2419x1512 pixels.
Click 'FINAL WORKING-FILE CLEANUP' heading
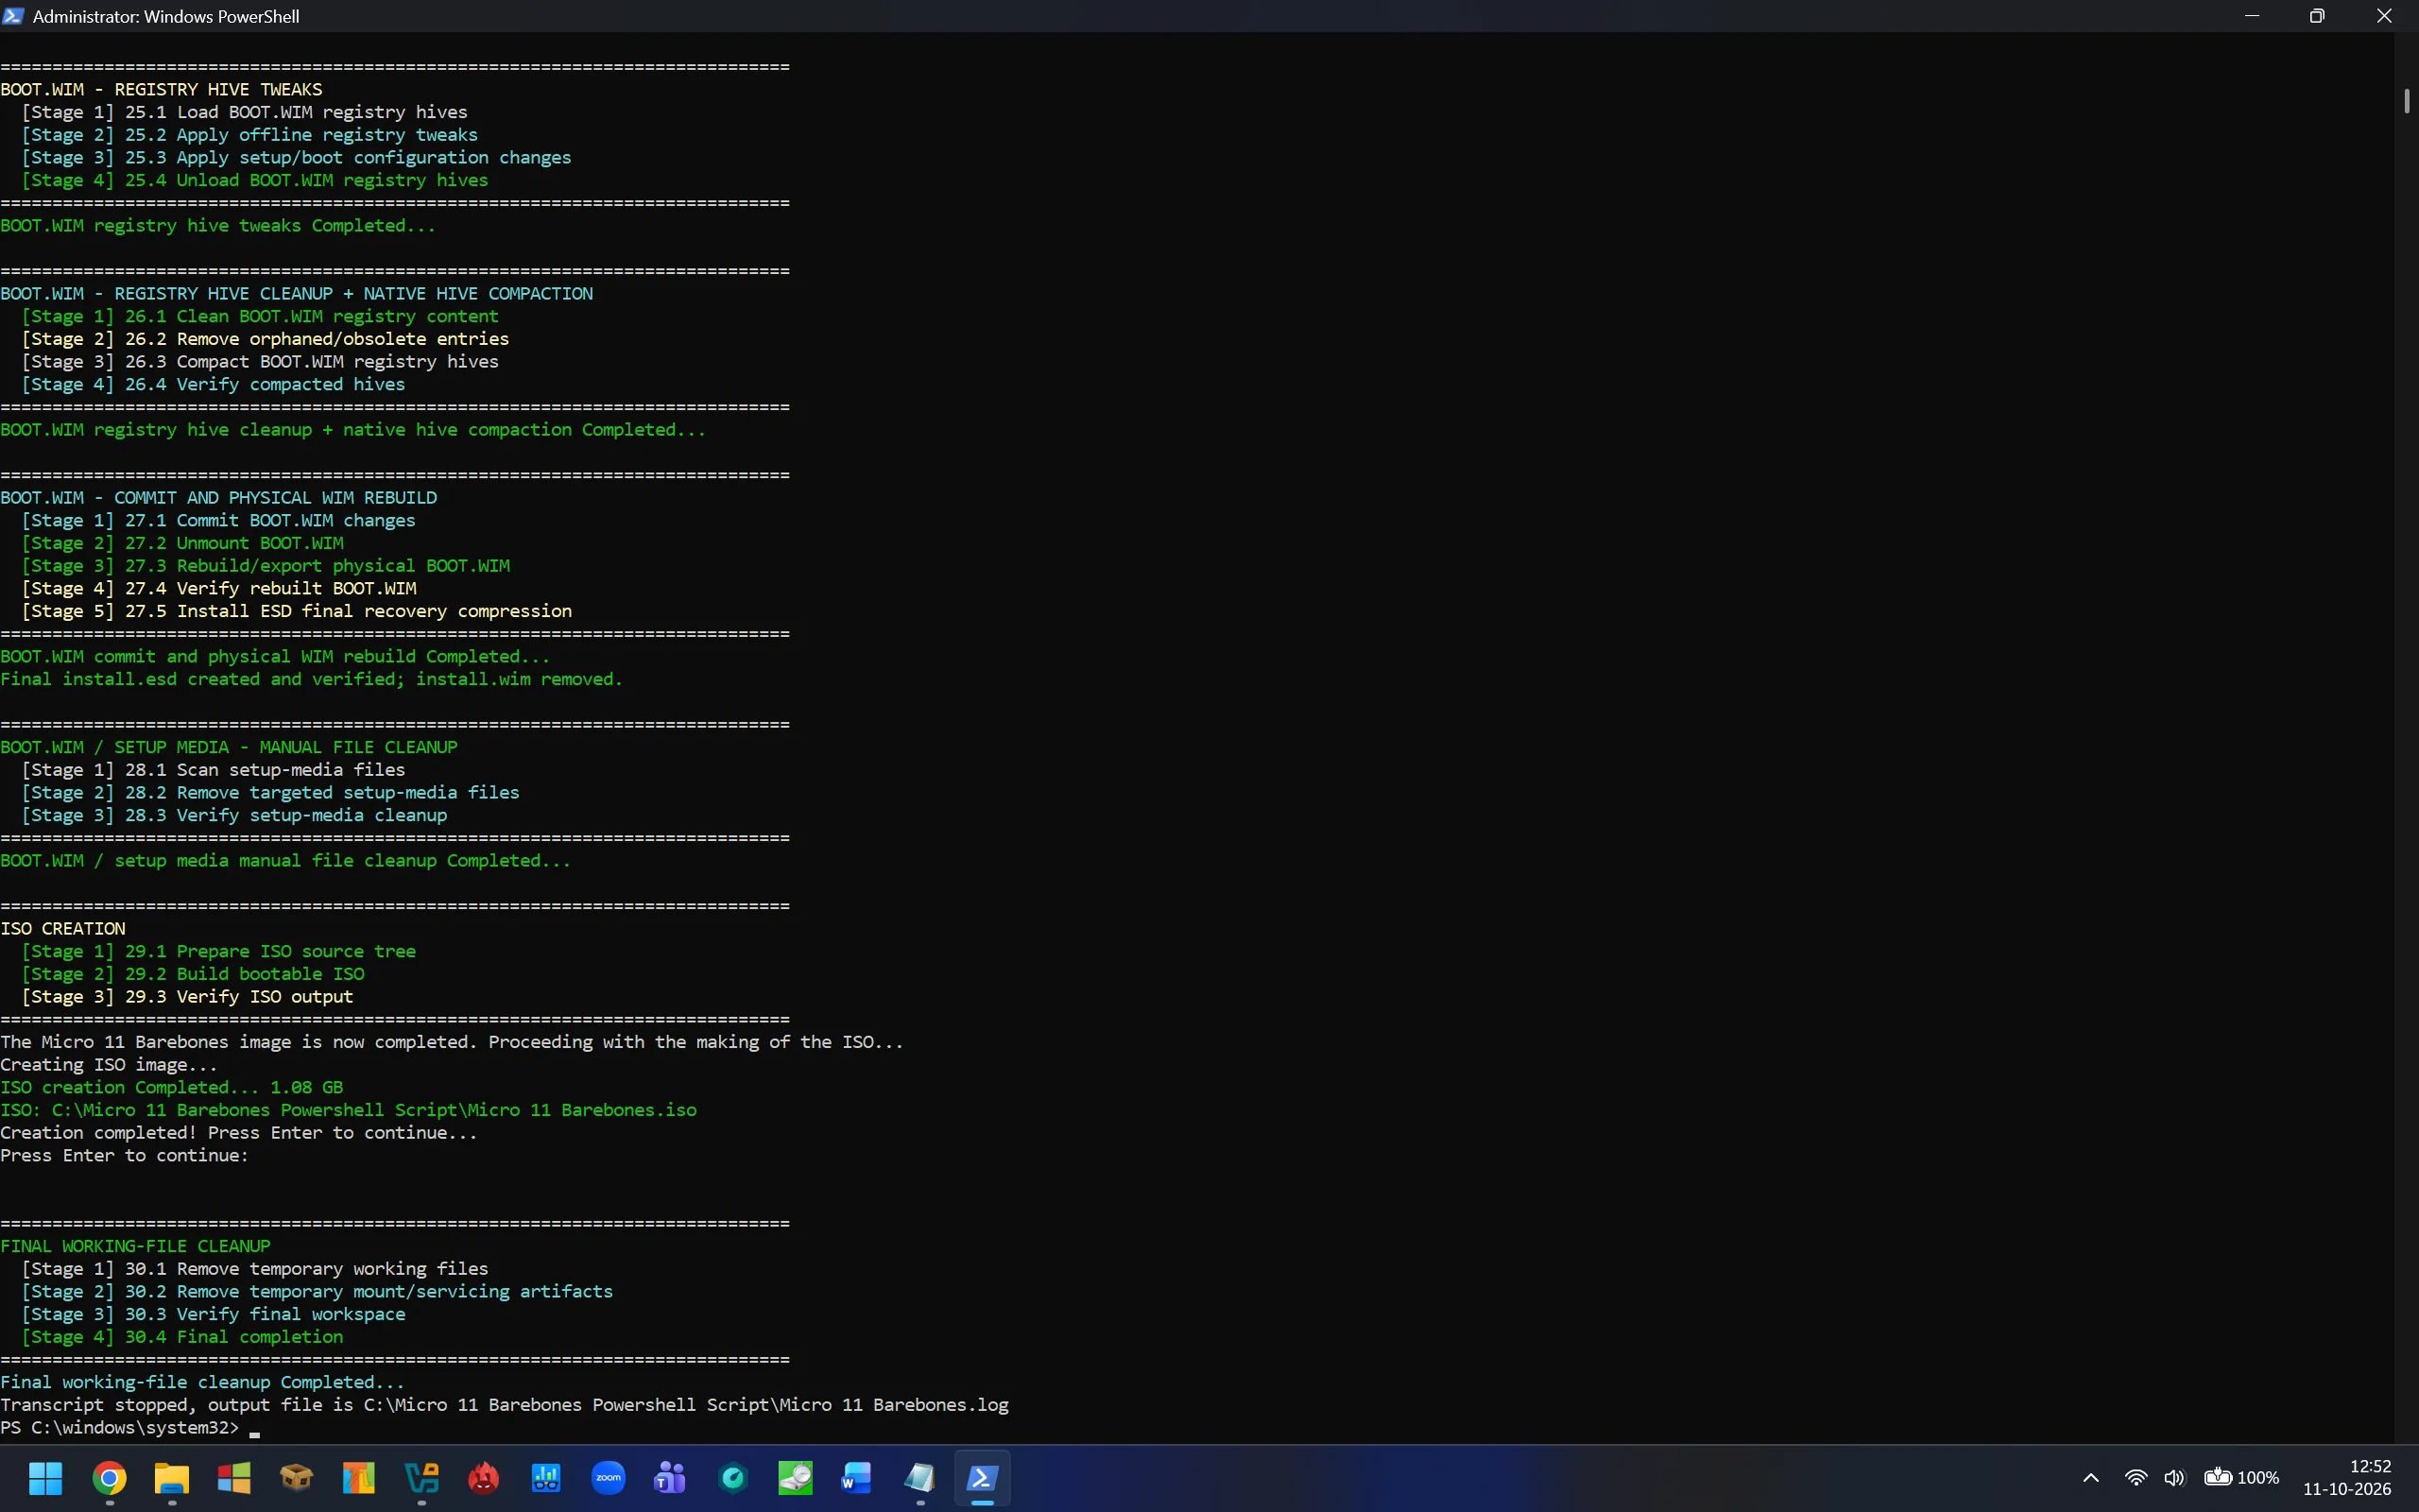pos(136,1246)
